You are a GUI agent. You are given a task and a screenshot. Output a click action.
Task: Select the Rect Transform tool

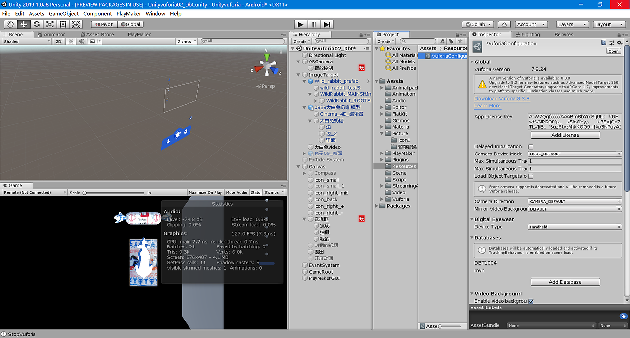pos(63,24)
